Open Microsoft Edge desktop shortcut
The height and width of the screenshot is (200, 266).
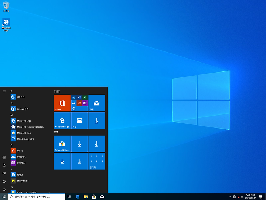tap(6, 25)
